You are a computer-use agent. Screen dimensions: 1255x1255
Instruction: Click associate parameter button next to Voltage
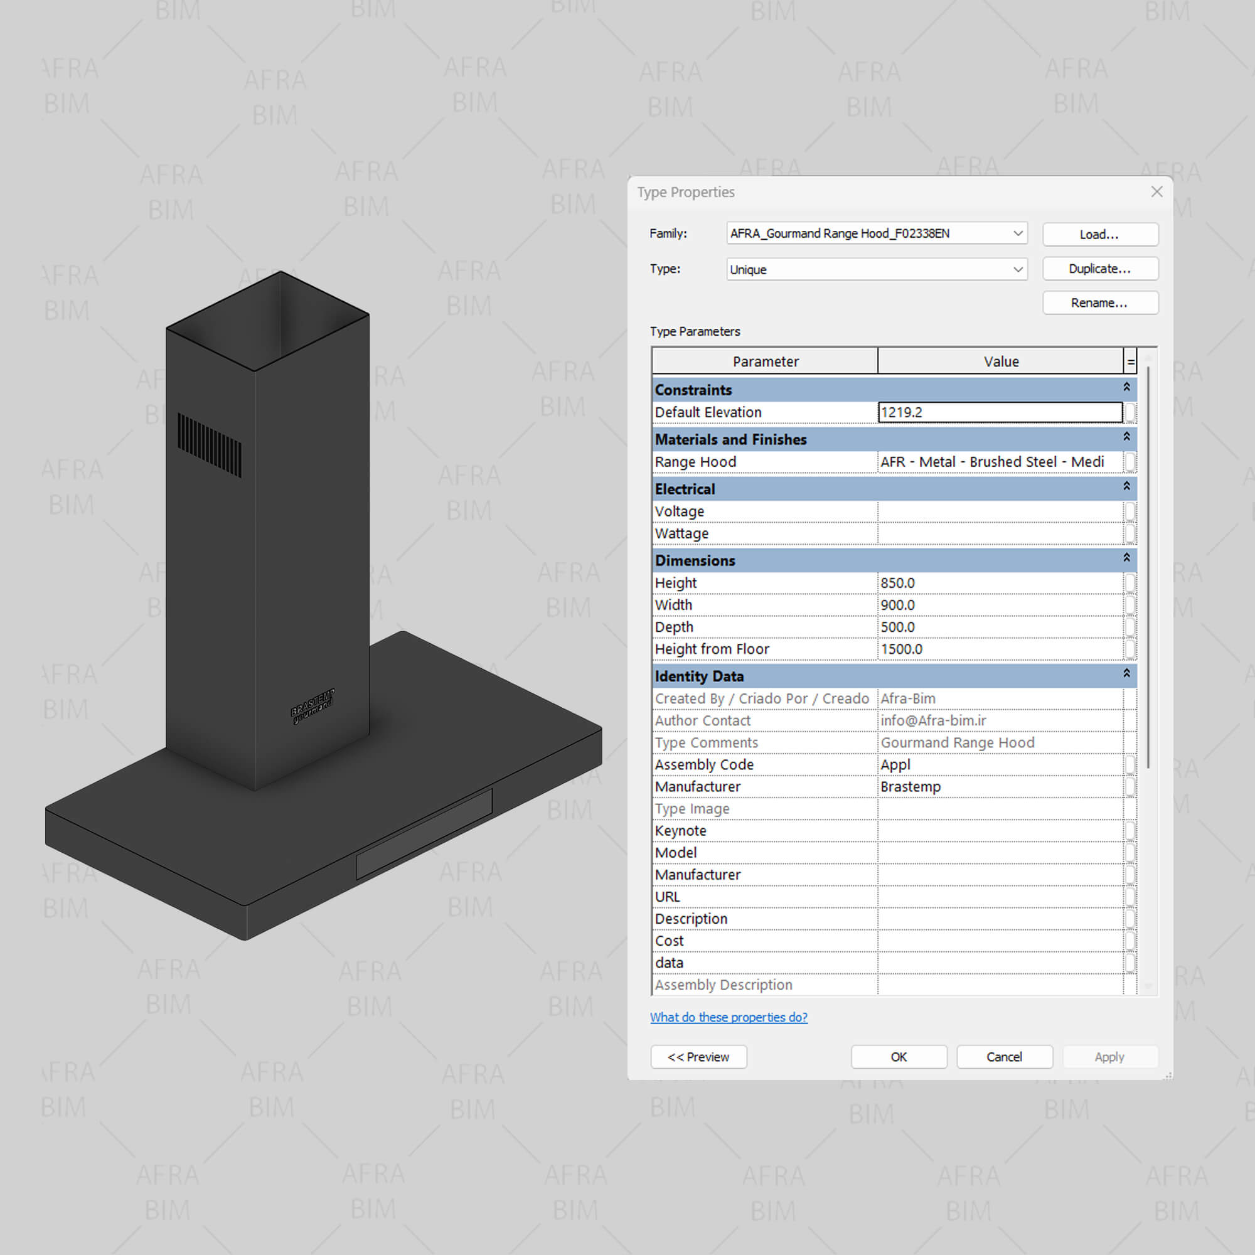(x=1129, y=511)
